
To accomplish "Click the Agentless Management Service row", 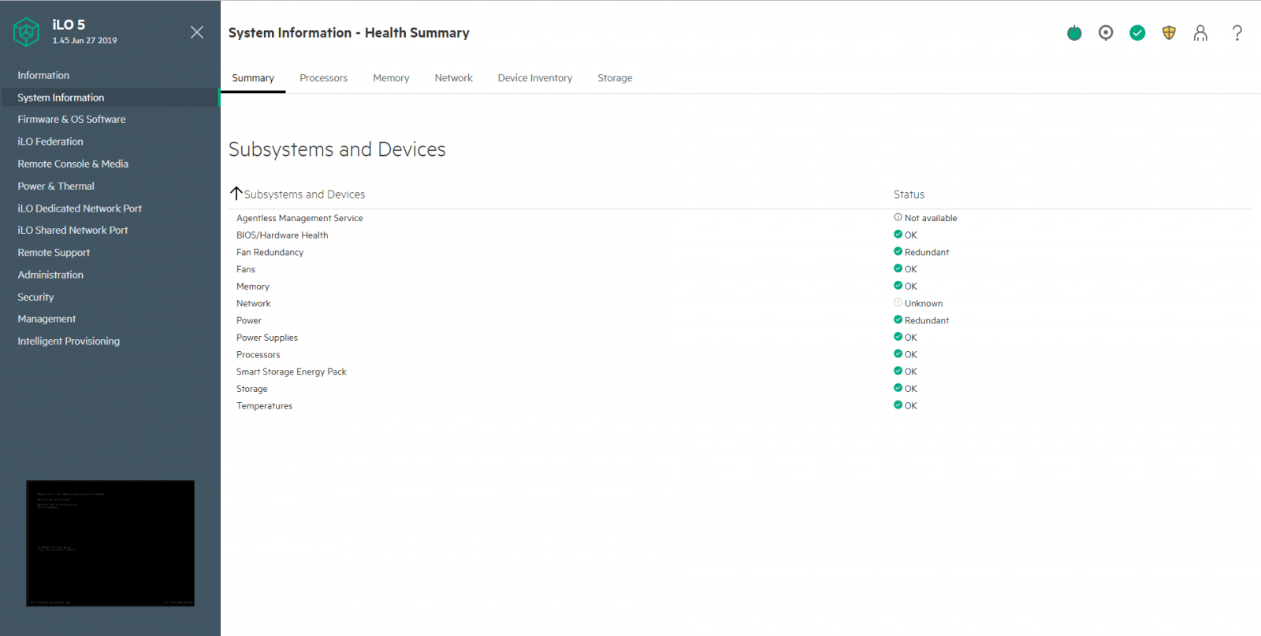I will click(741, 218).
